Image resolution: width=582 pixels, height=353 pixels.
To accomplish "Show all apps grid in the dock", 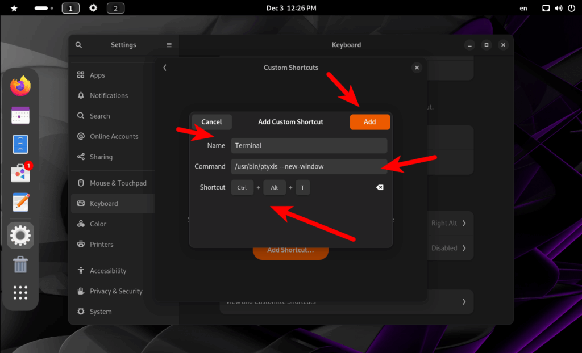I will point(20,293).
